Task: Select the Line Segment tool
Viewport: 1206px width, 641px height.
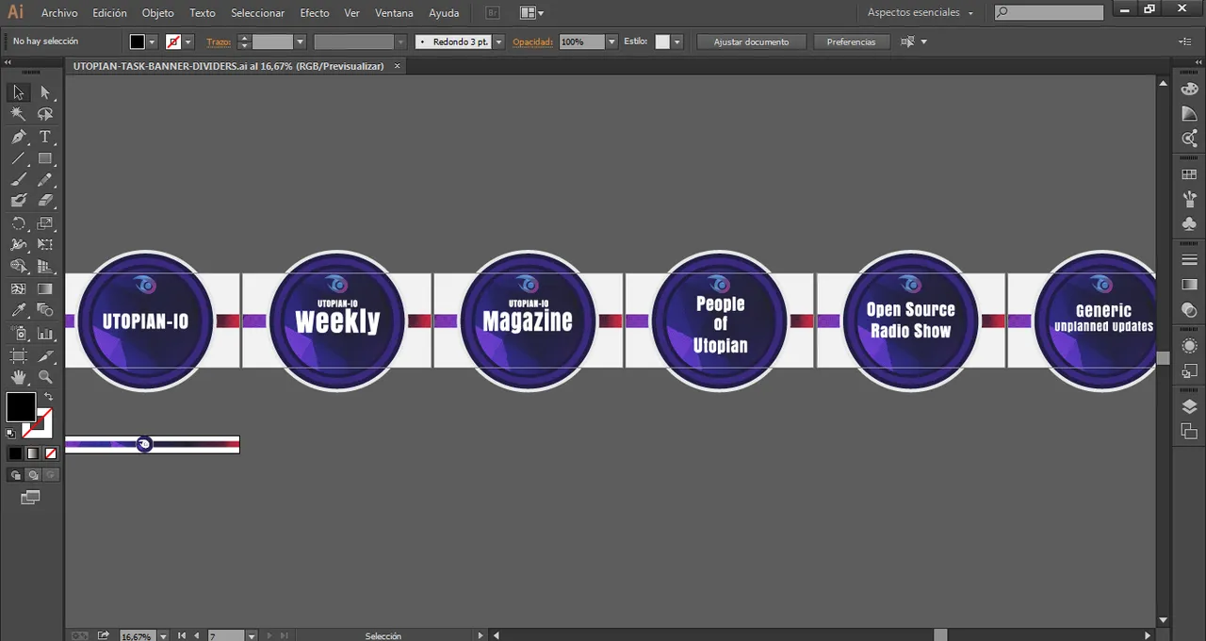Action: (x=18, y=158)
